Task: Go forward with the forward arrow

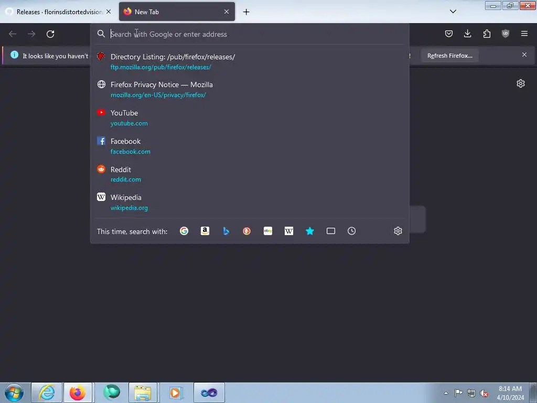Action: [x=31, y=34]
